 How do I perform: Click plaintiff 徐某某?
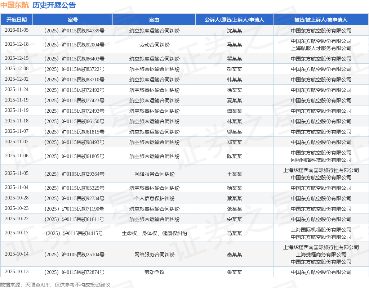pos(234,90)
